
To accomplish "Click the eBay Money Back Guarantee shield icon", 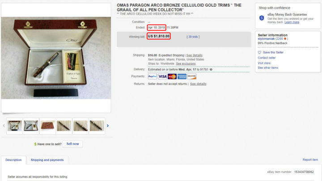I will pyautogui.click(x=262, y=18).
